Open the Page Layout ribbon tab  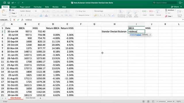pos(25,7)
